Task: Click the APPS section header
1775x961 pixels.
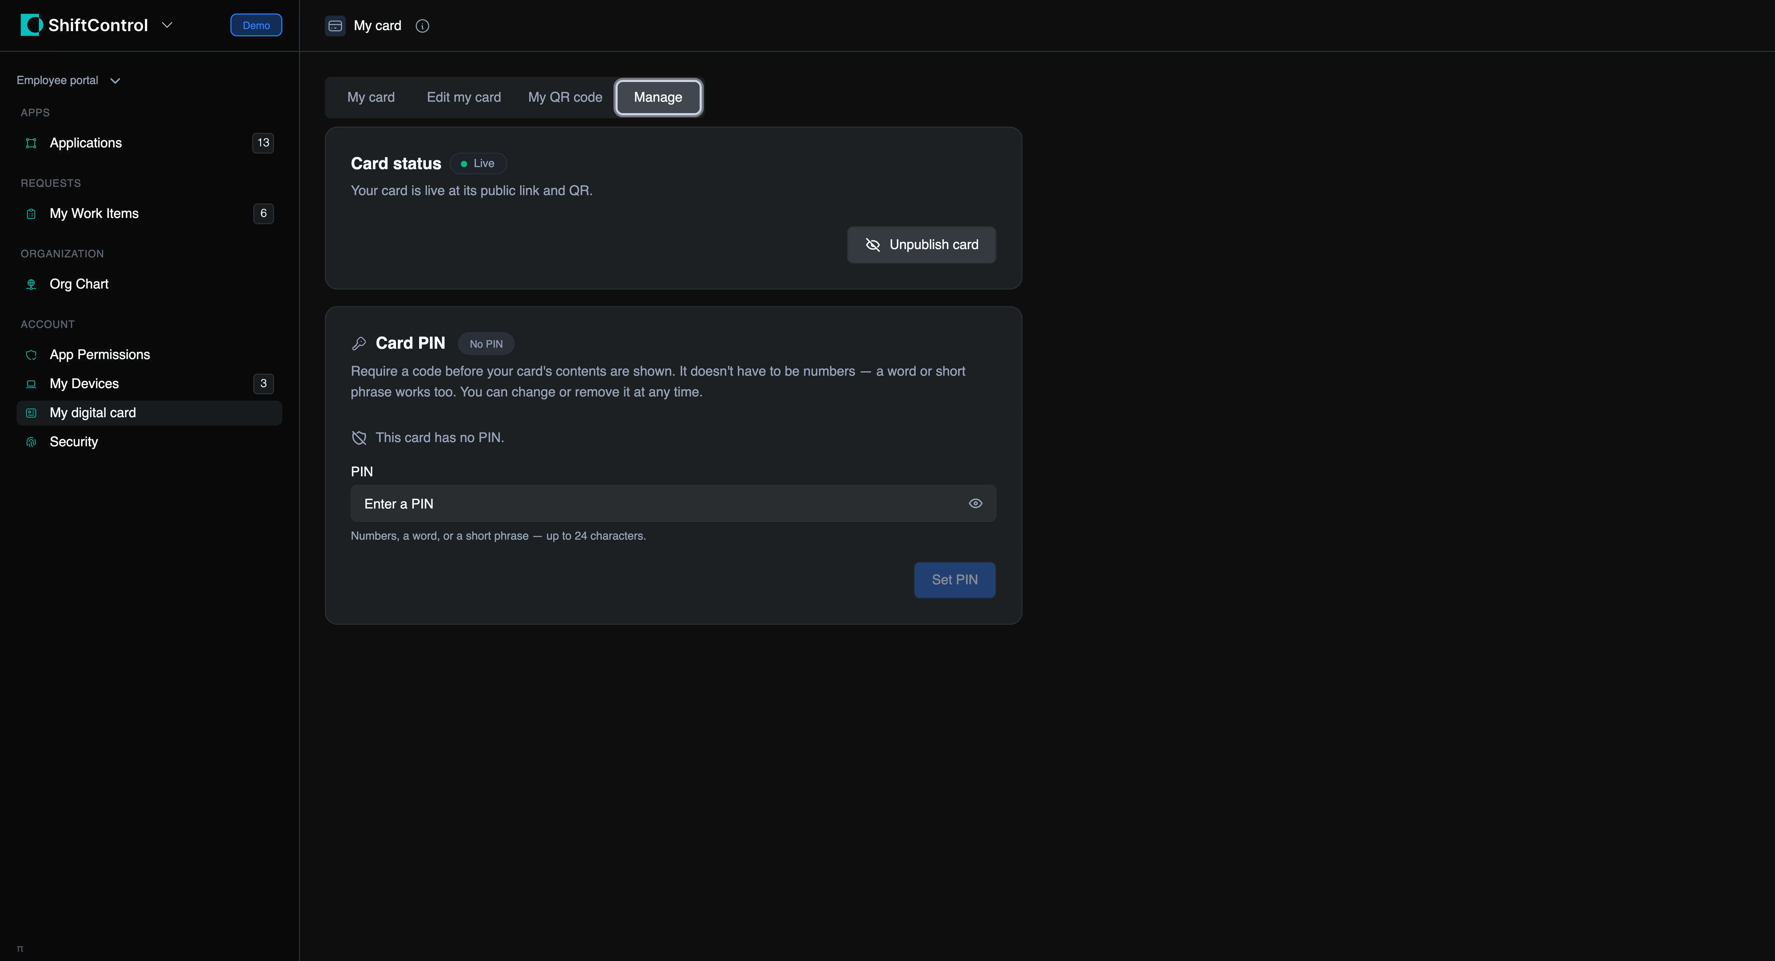Action: click(x=35, y=112)
